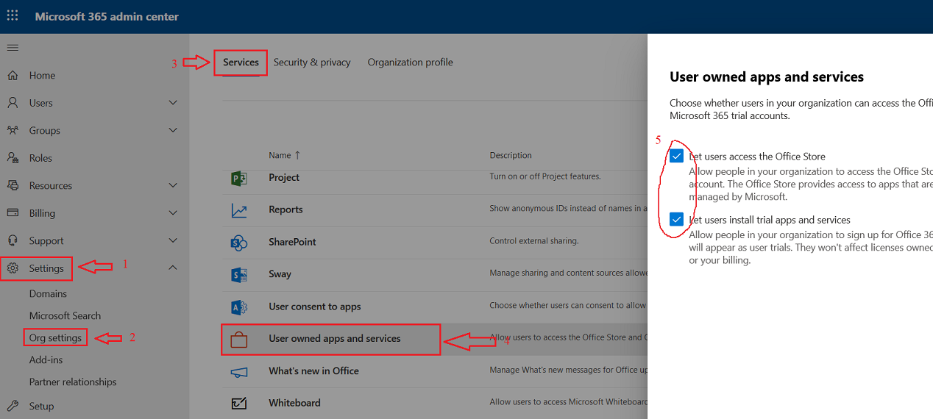This screenshot has width=933, height=419.
Task: Click the Home house icon
Action: pyautogui.click(x=13, y=75)
